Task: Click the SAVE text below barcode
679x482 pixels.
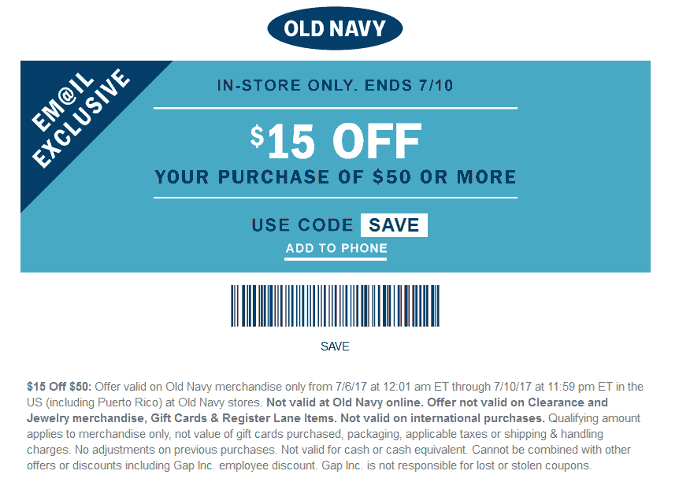Action: click(x=335, y=347)
